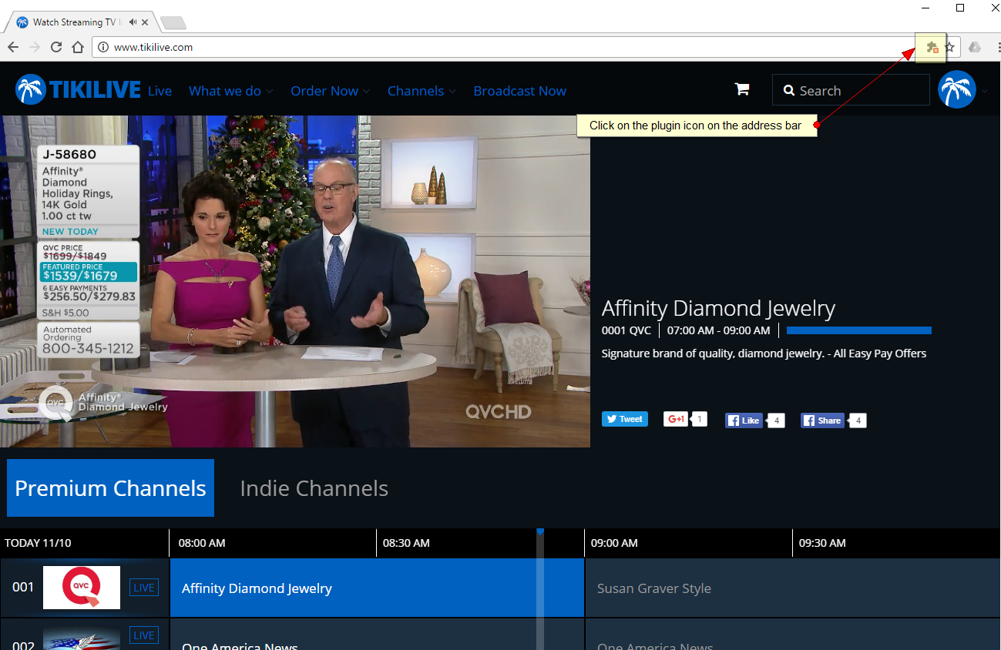This screenshot has width=1001, height=650.
Task: Select Susan Graver Style program
Action: tap(793, 588)
